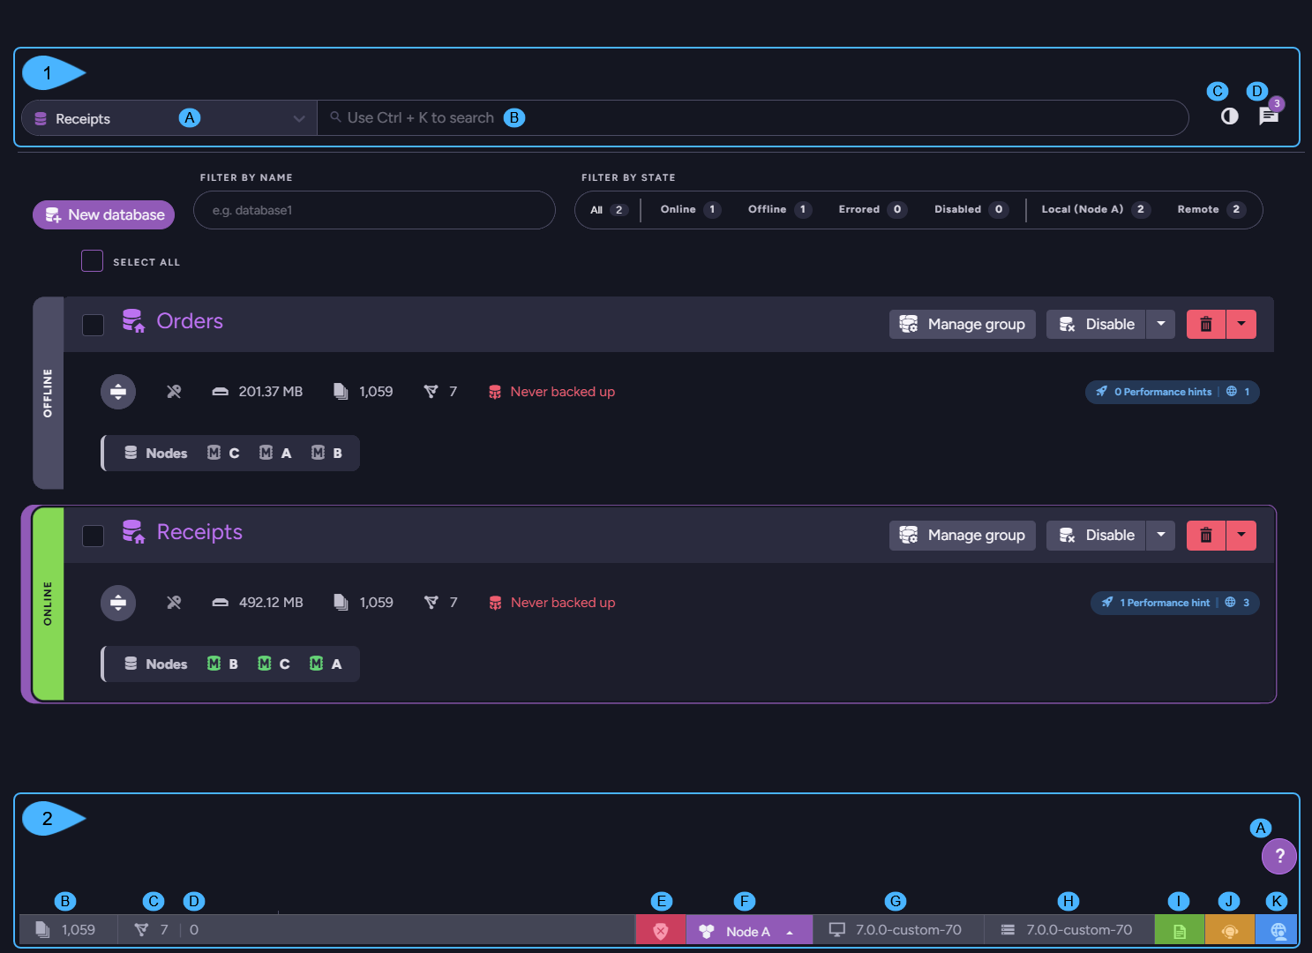The width and height of the screenshot is (1312, 953).
Task: Open the green license document icon in footer
Action: [x=1180, y=930]
